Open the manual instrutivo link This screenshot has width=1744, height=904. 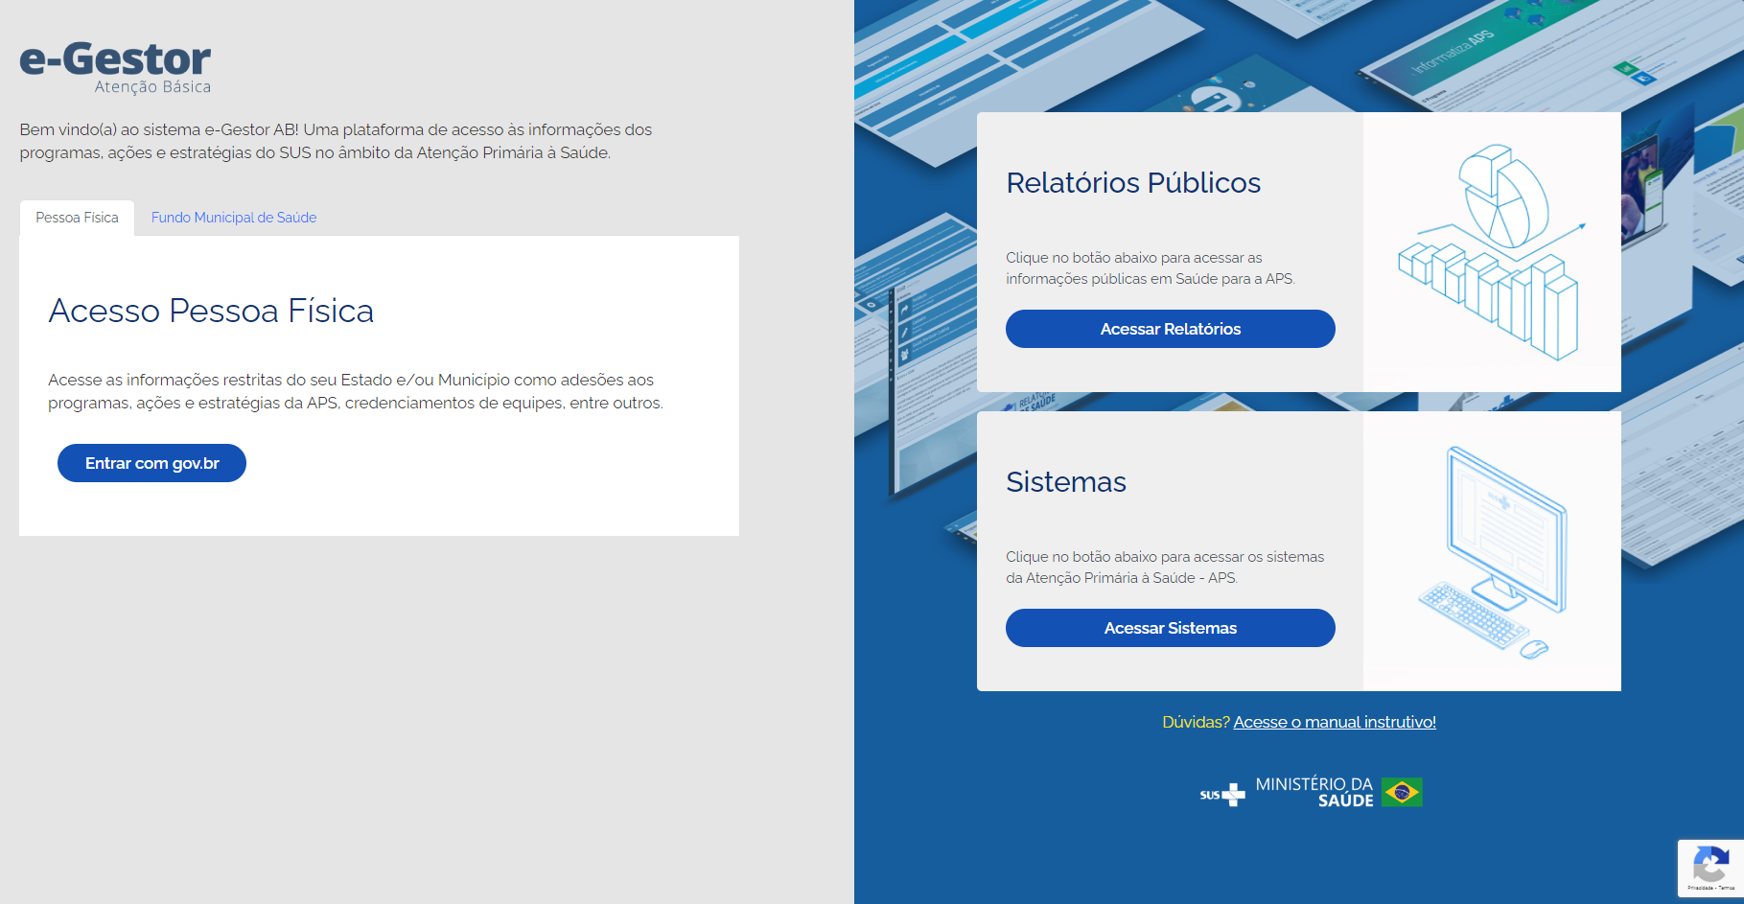1335,722
